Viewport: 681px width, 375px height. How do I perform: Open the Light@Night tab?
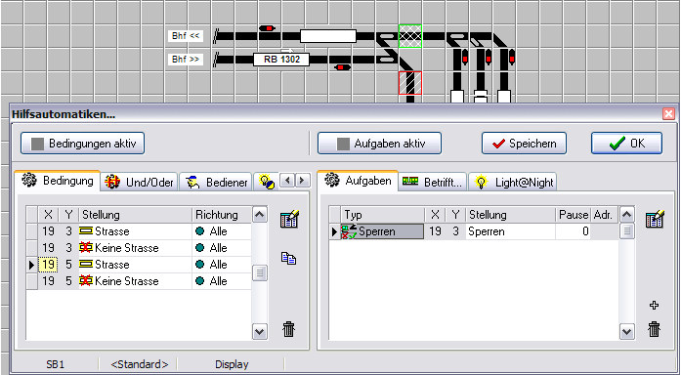tap(513, 183)
